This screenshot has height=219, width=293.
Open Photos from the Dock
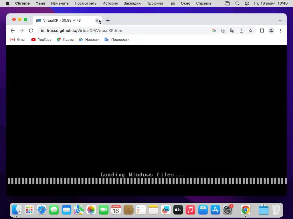[91, 210]
